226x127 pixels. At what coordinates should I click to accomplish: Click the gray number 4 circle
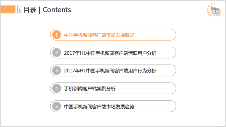point(57,88)
